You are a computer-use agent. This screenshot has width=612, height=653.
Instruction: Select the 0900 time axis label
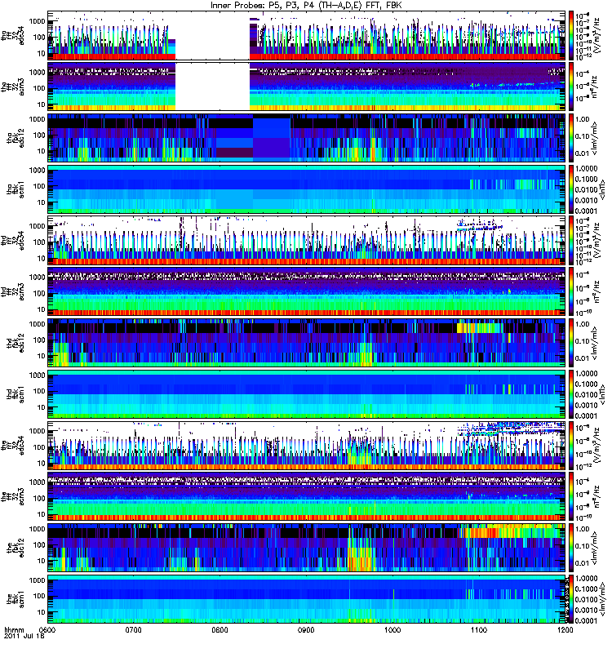point(306,629)
